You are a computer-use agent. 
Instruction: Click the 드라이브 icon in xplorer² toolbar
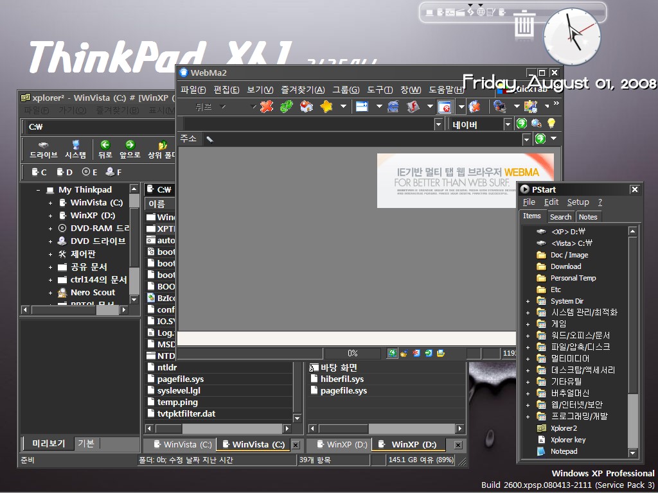[x=43, y=150]
